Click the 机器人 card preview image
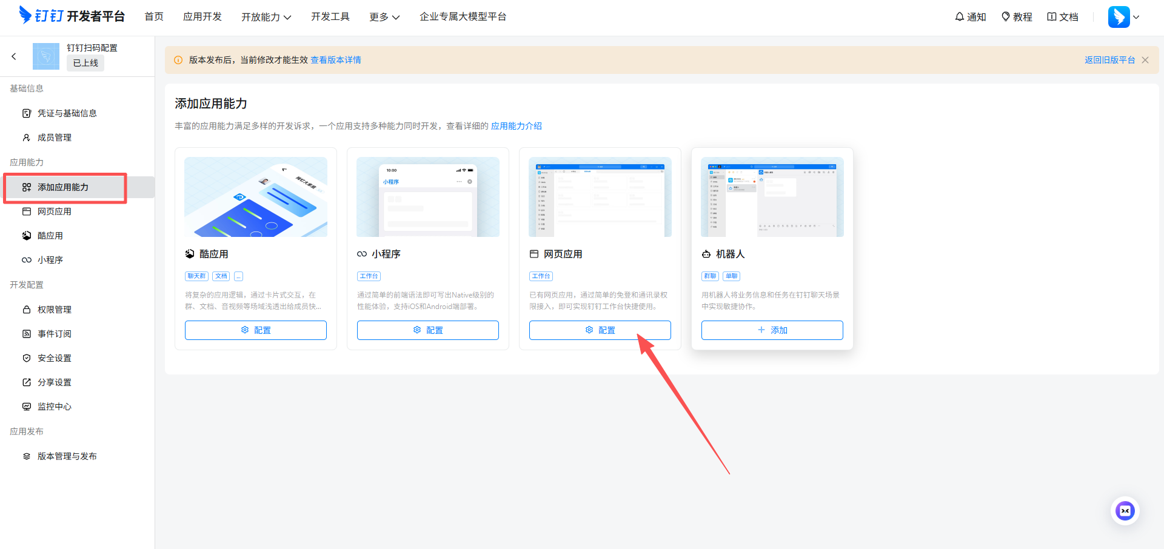This screenshot has height=549, width=1164. [x=772, y=197]
